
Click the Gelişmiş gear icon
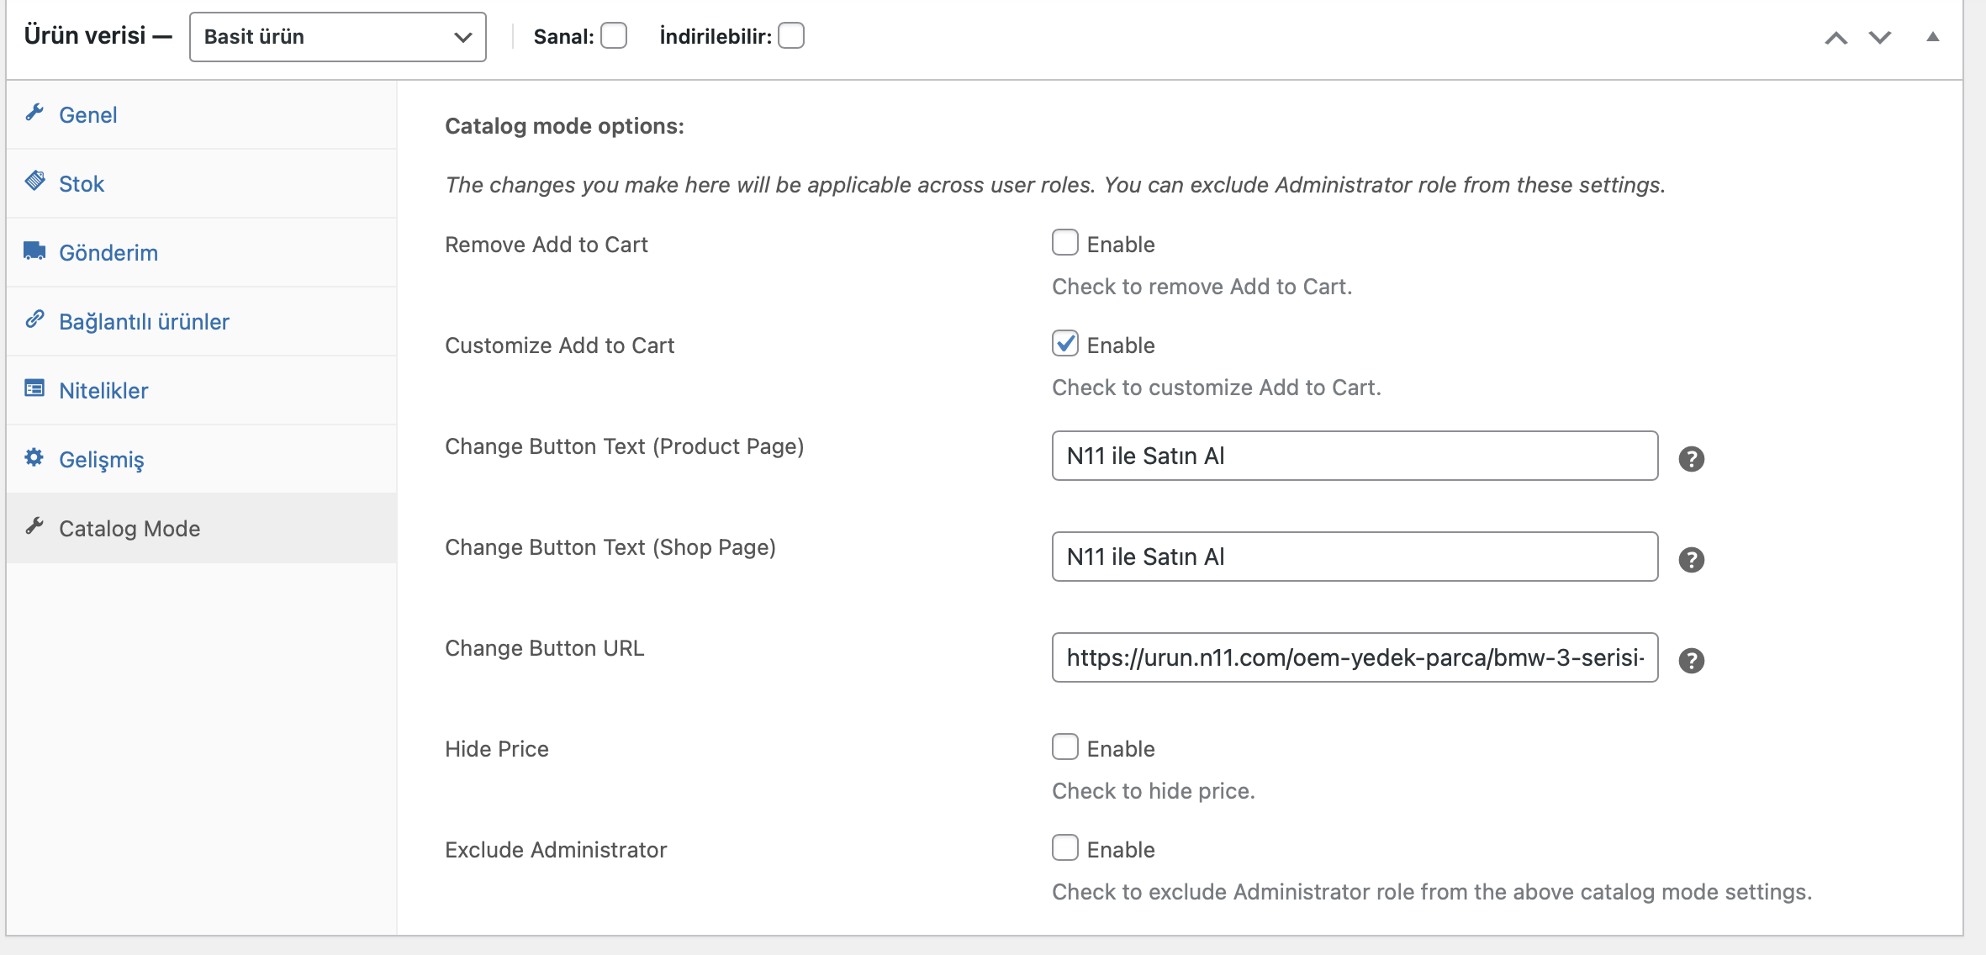click(x=34, y=457)
